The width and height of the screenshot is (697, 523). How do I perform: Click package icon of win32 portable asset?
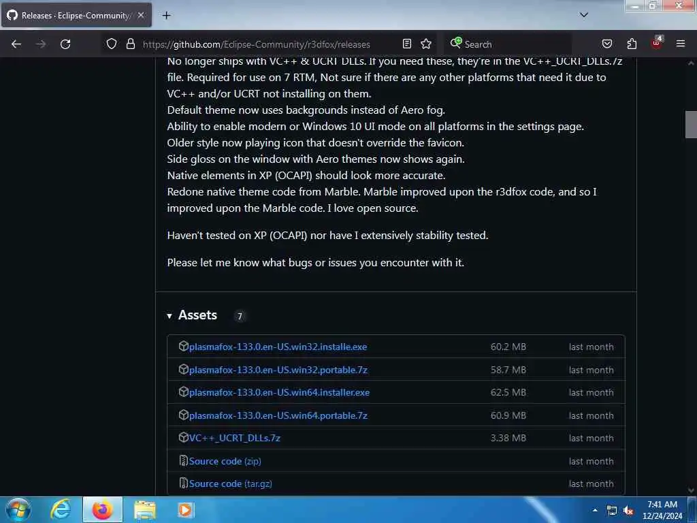(183, 369)
